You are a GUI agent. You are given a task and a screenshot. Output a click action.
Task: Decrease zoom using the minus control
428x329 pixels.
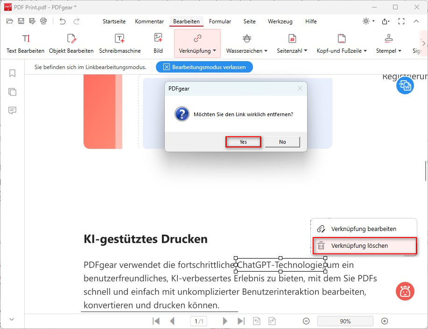click(x=306, y=321)
